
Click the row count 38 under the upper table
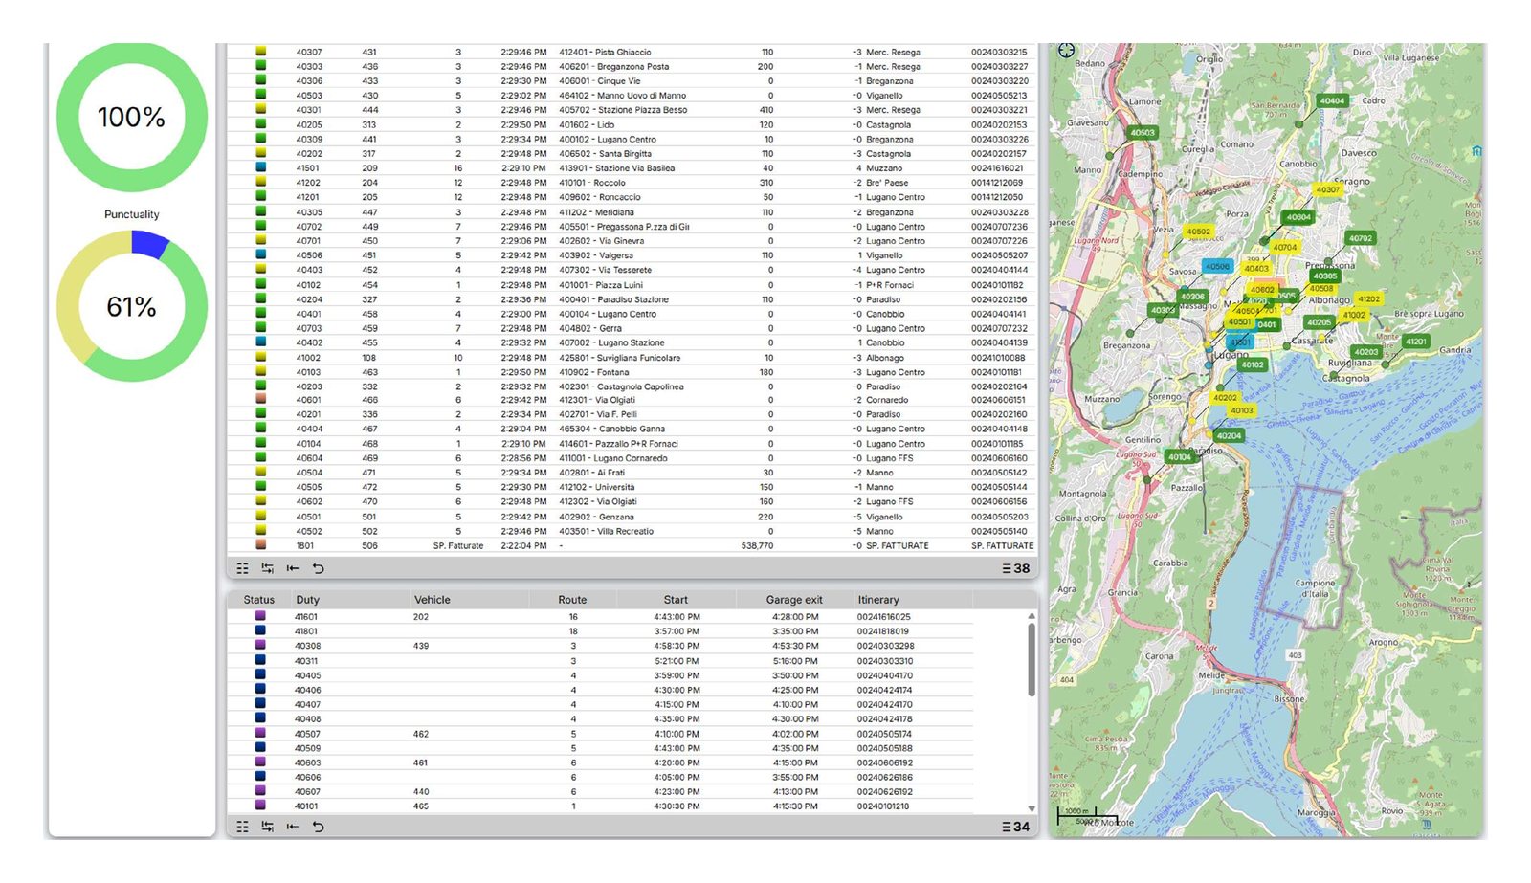click(1016, 568)
